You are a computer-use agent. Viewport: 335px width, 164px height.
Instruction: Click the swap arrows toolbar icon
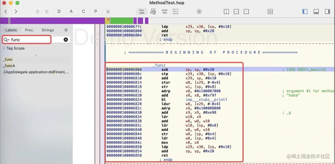pos(270,12)
